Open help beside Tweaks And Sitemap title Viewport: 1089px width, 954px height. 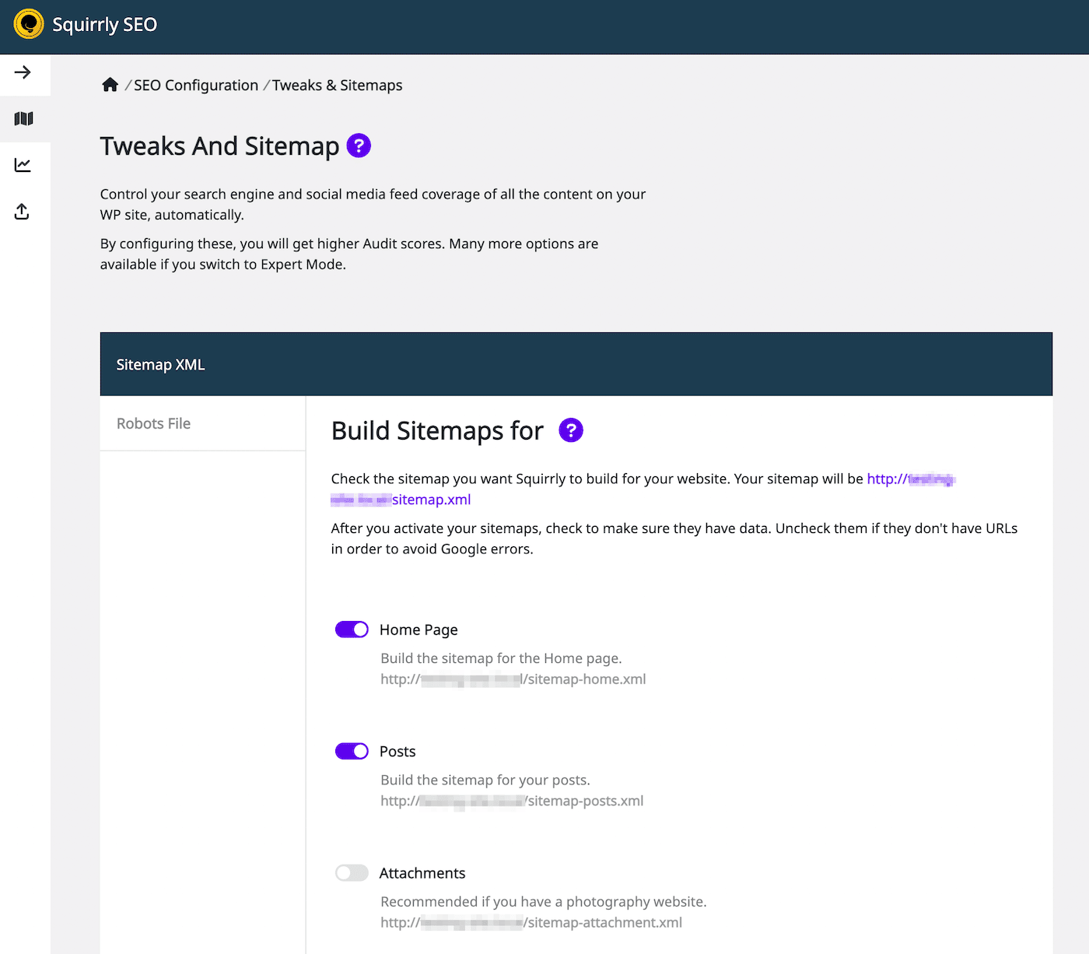coord(358,146)
